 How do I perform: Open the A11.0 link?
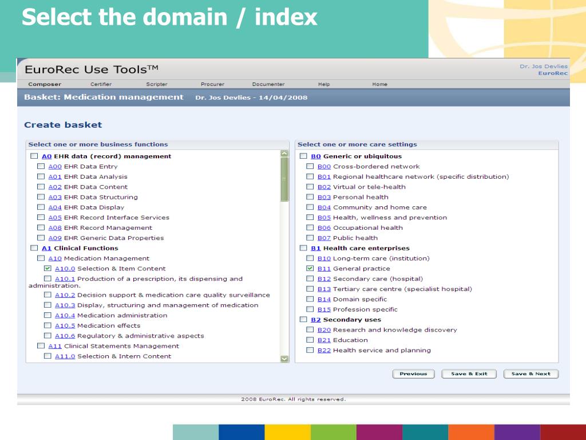coord(65,356)
